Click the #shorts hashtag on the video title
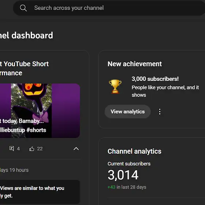205x205 pixels. click(x=36, y=130)
